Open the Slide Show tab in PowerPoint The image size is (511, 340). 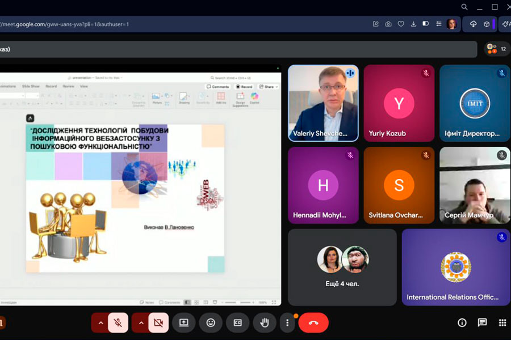31,86
